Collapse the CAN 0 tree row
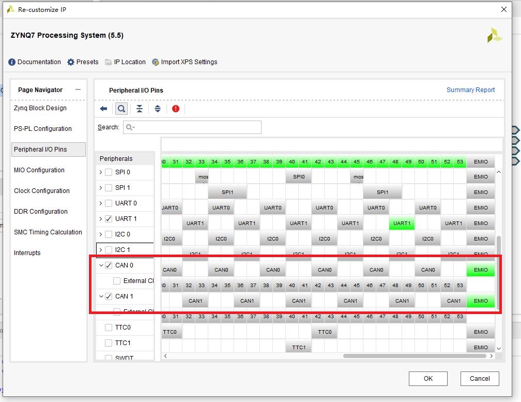 click(x=101, y=265)
